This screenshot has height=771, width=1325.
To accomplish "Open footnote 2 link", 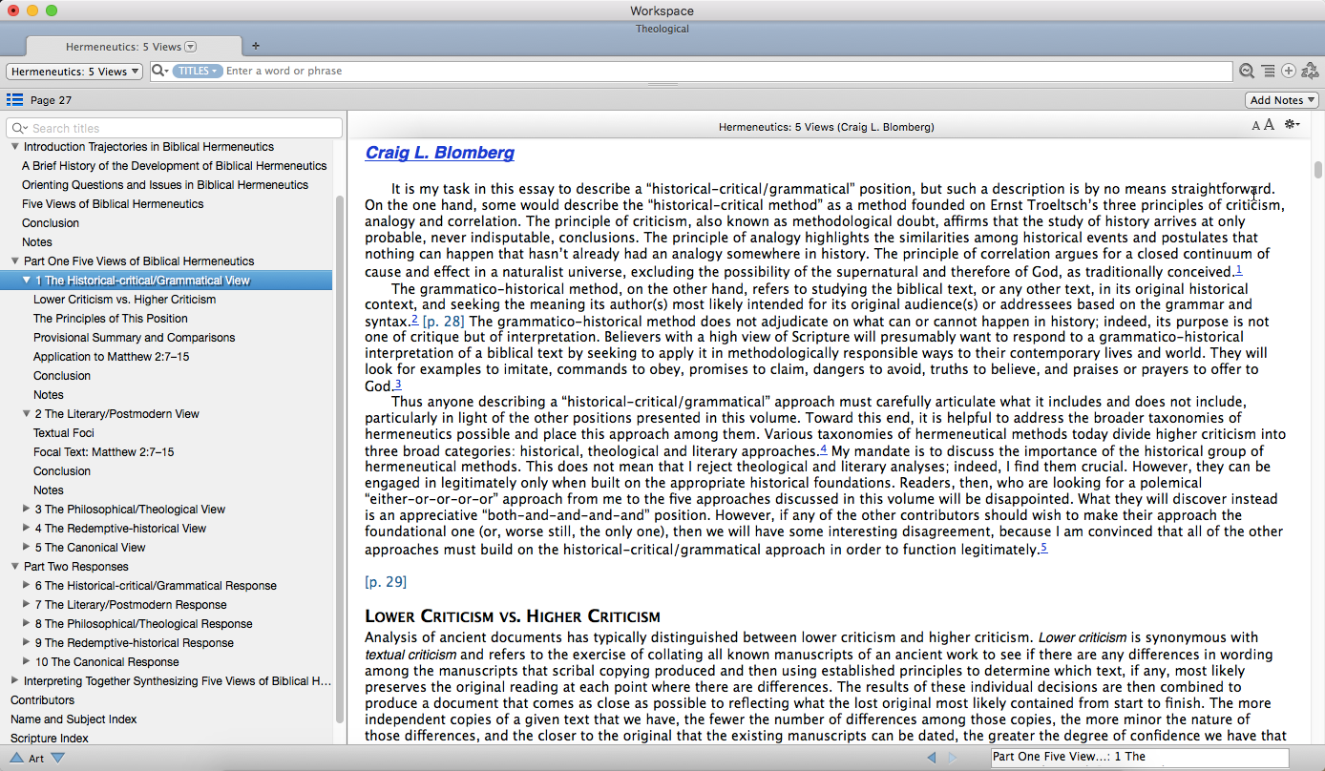I will 415,320.
